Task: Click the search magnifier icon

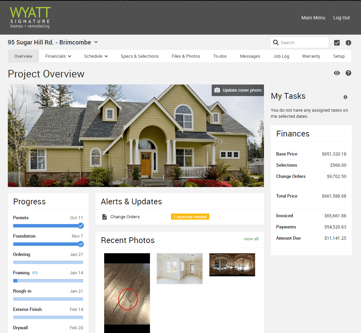Action: click(276, 42)
